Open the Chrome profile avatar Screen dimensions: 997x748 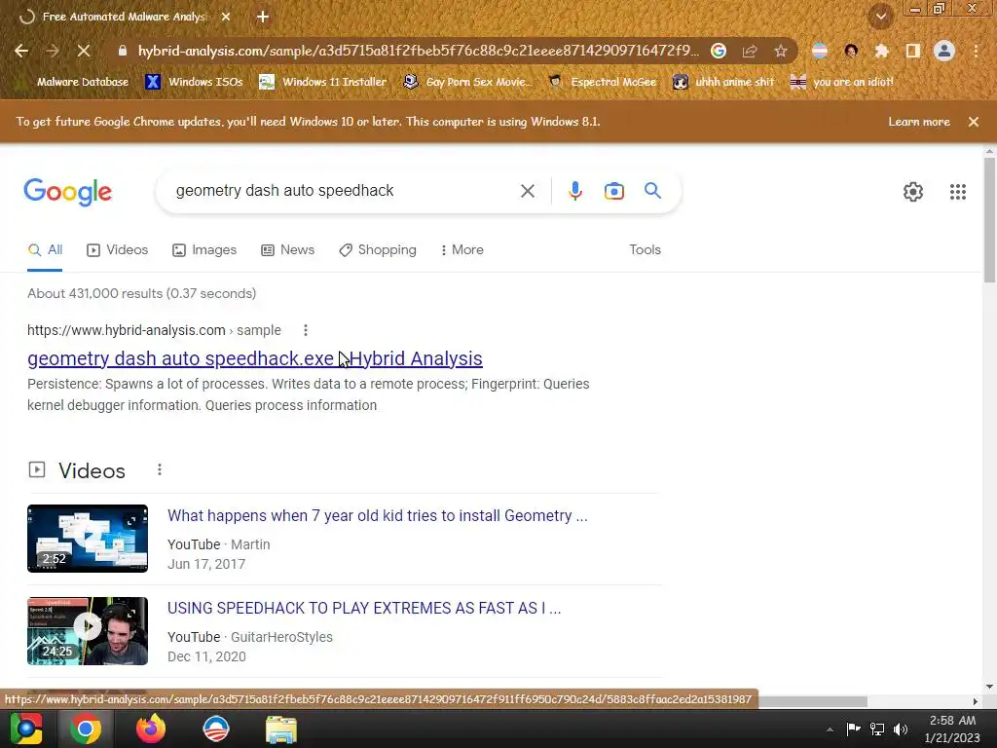point(944,51)
